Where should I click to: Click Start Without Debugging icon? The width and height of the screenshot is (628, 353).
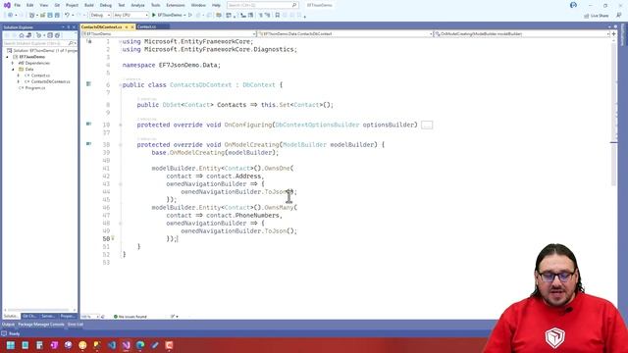click(190, 16)
